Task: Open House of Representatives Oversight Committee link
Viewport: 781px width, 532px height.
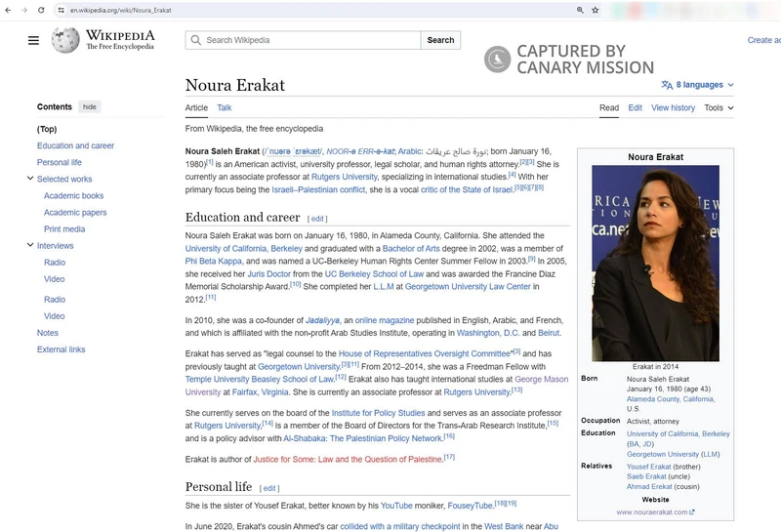Action: (x=425, y=353)
